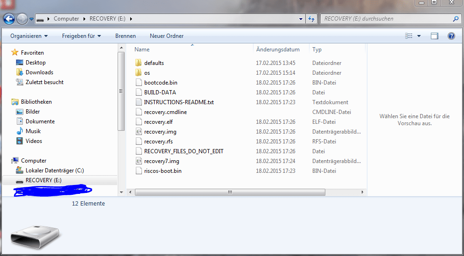
Task: Open the recent locations dropdown arrow
Action: tap(31, 19)
